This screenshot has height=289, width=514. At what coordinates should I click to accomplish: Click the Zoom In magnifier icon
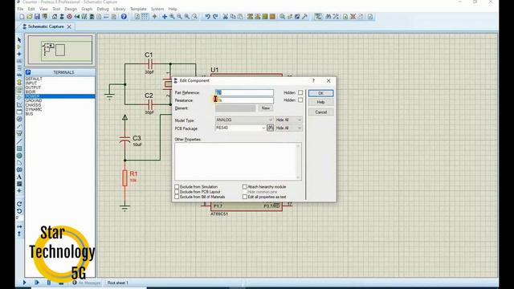(172, 16)
